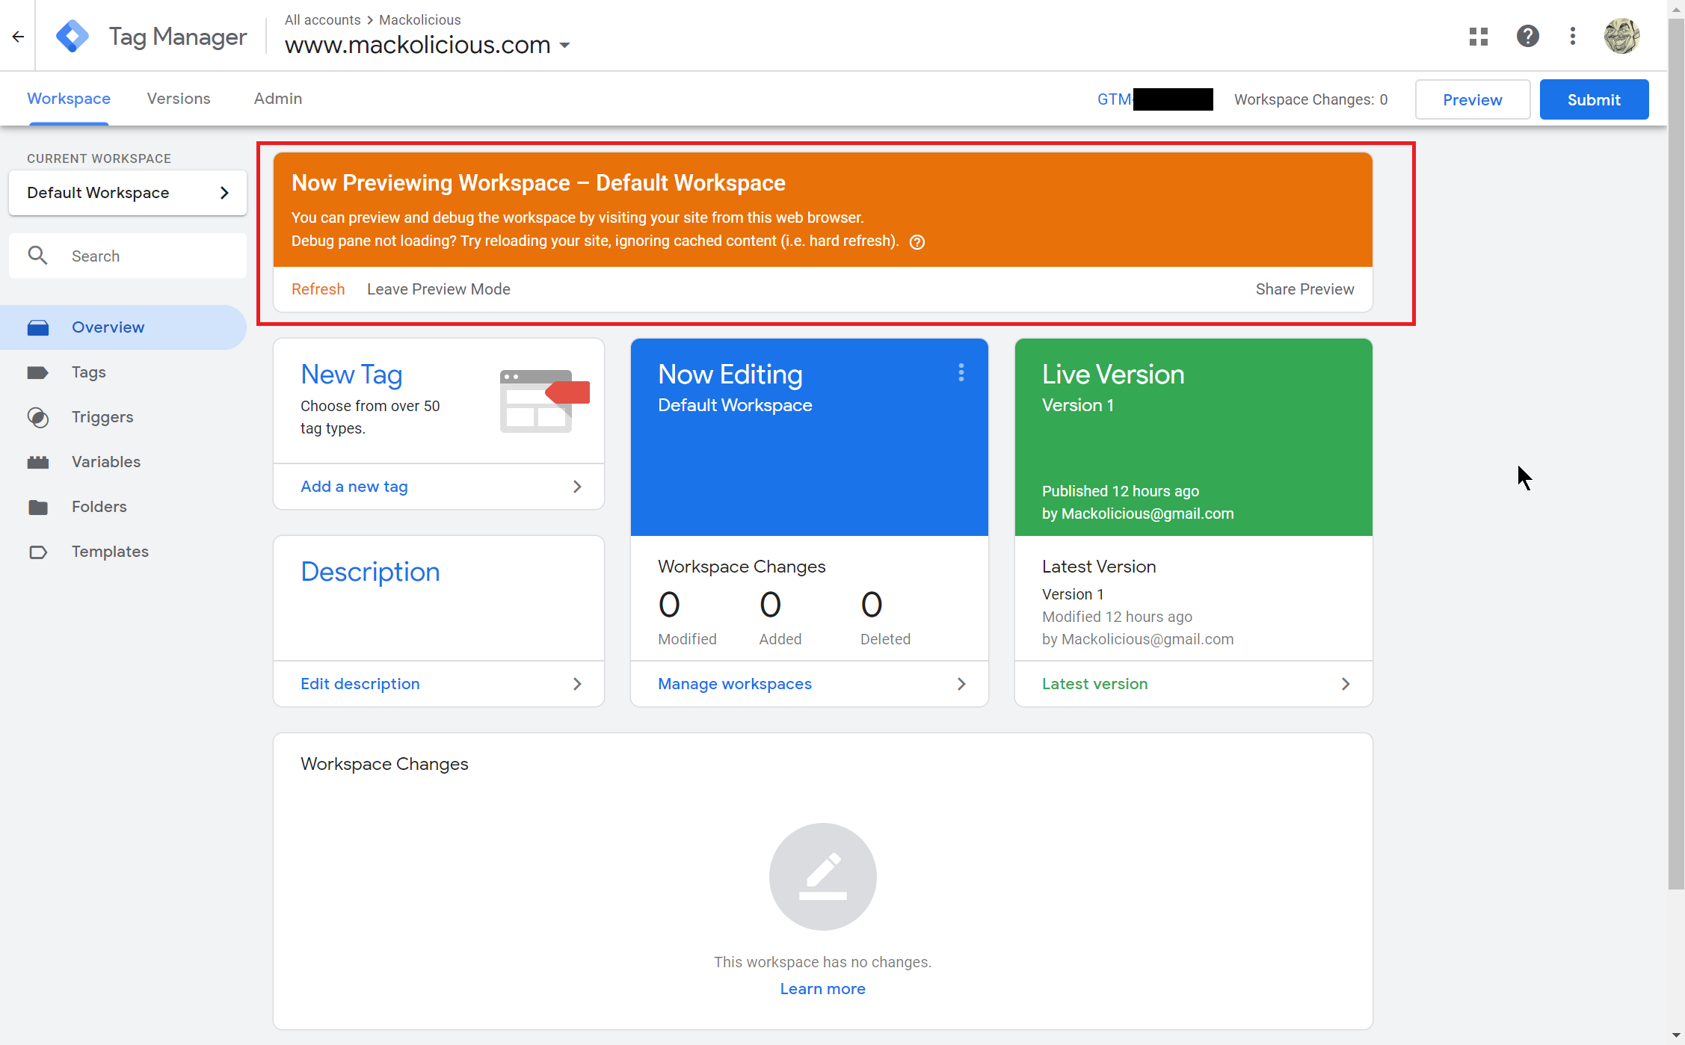Click the Edit description link
This screenshot has height=1045, width=1685.
(x=360, y=684)
